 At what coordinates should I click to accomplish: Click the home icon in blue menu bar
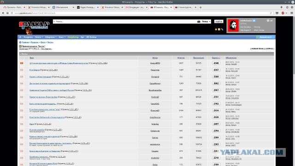coord(20,37)
